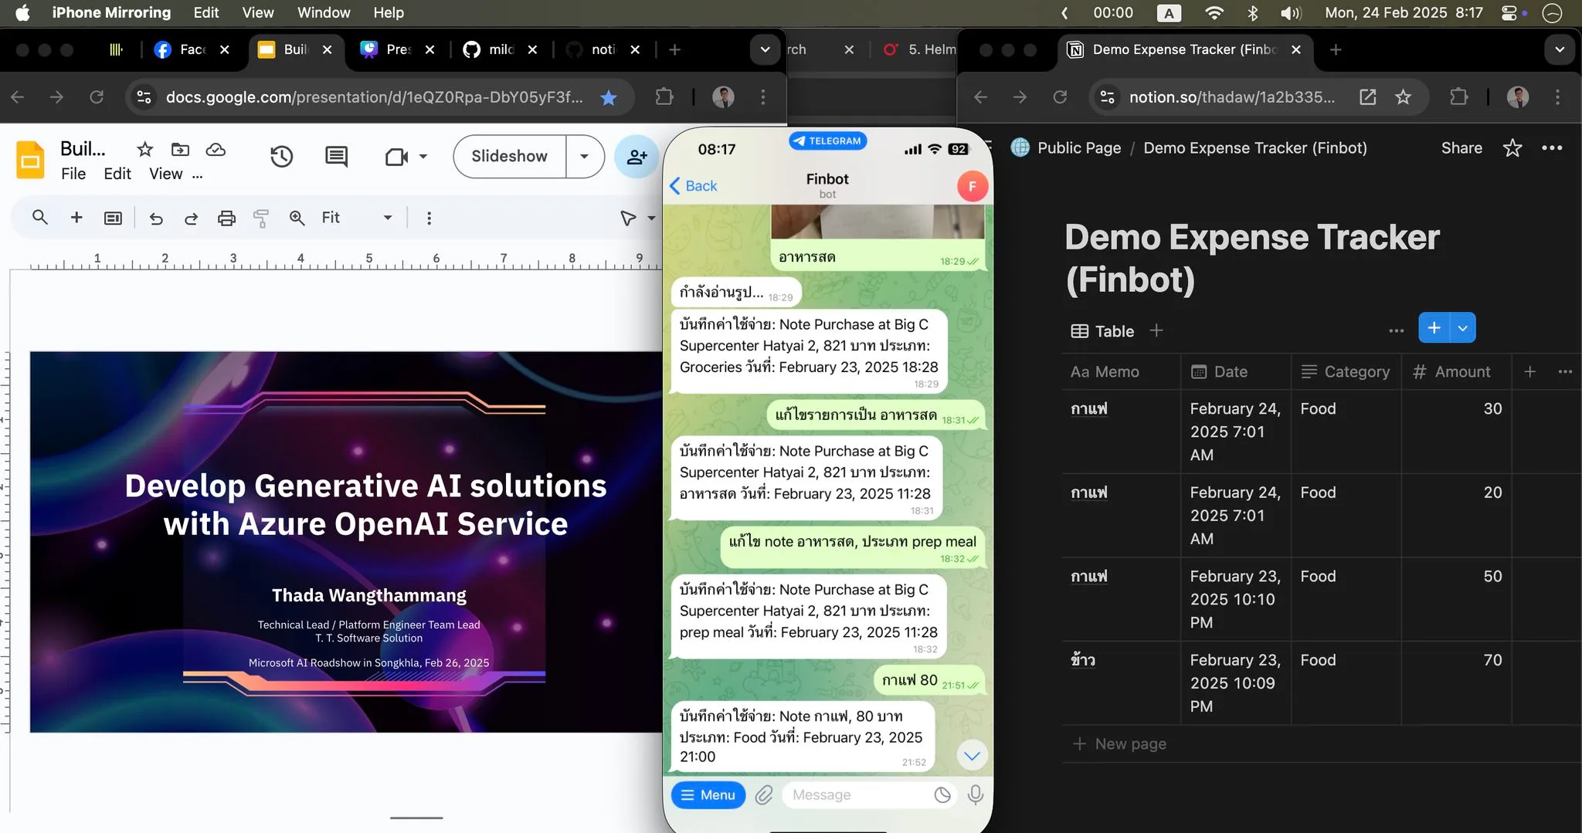Add a new property column in Notion table
The image size is (1582, 833).
click(x=1529, y=371)
